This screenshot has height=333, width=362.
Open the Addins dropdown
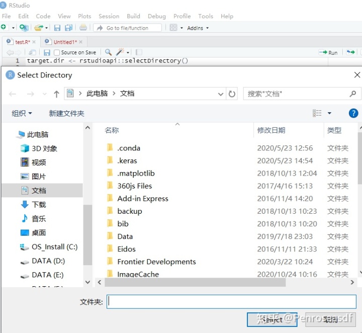(x=198, y=28)
